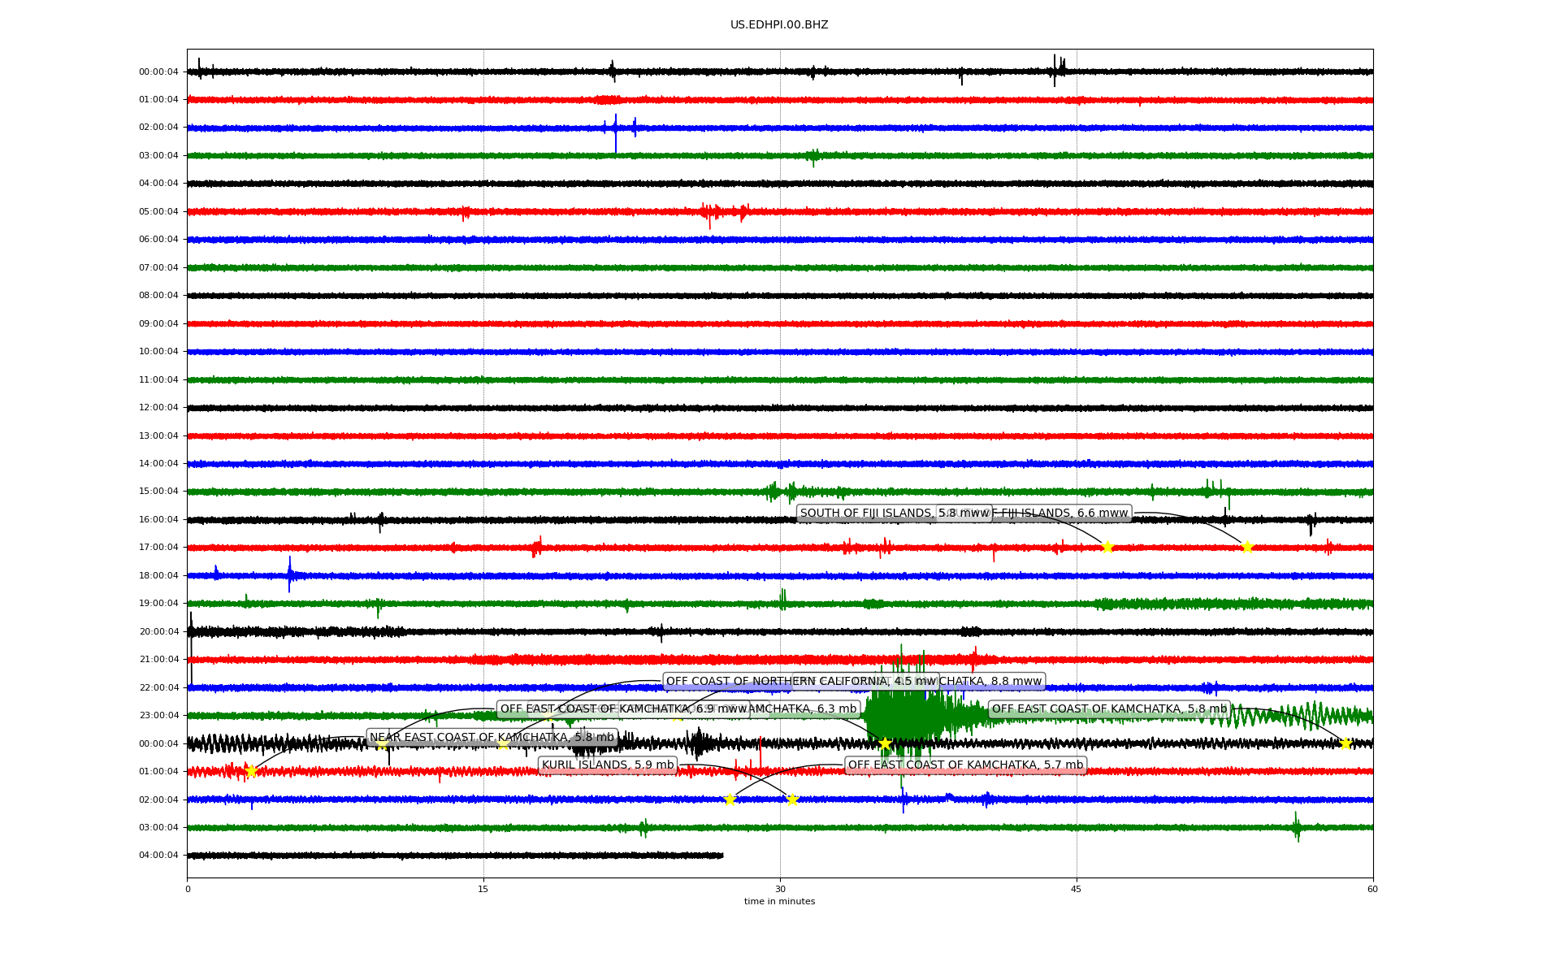1560x975 pixels.
Task: Click the 05:00:04 trace time label
Action: pos(158,212)
